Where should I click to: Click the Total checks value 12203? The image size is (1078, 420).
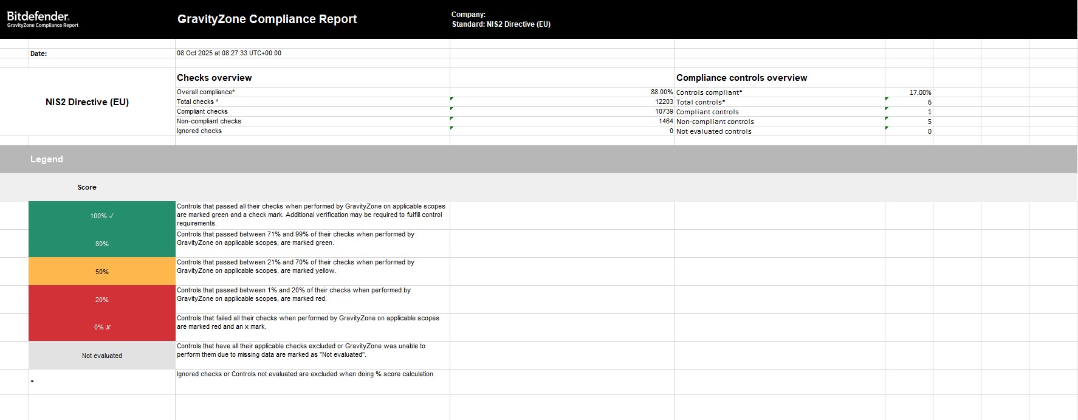click(664, 102)
